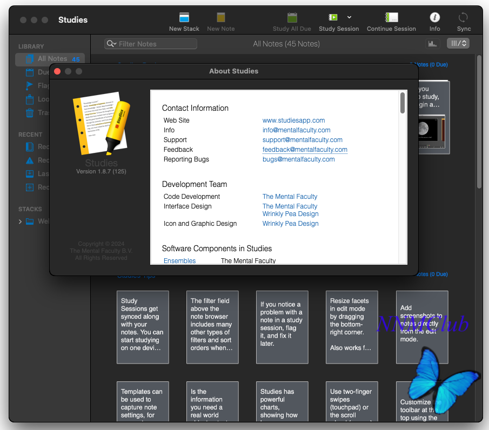This screenshot has width=489, height=430.
Task: Select the Resize facets note card
Action: coord(352,327)
